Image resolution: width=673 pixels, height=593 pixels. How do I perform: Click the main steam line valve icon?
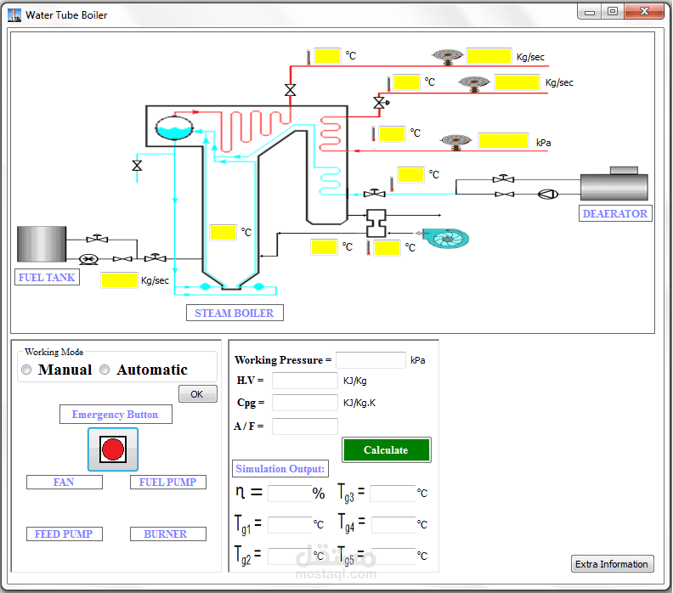[290, 90]
